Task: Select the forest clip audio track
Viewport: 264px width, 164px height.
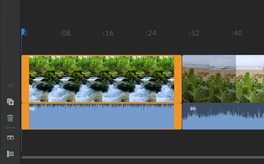Action: pos(102,116)
